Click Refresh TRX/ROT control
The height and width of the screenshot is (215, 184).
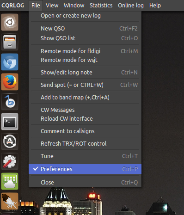(x=85, y=144)
